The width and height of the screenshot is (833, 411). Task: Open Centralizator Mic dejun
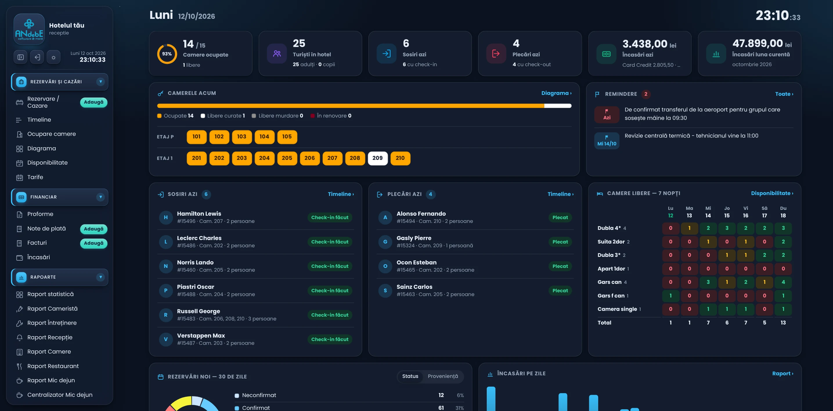point(59,395)
